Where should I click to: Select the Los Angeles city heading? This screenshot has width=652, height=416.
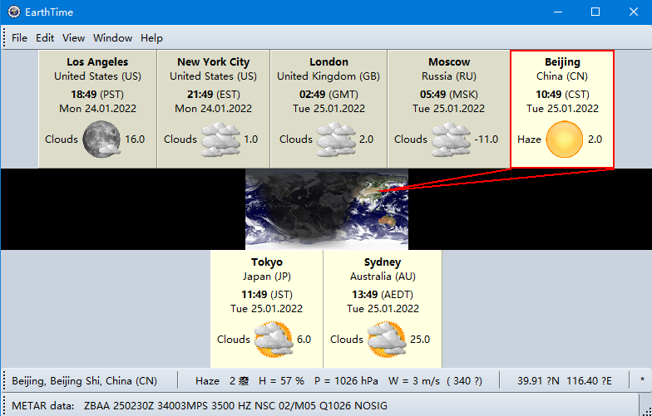(x=97, y=61)
